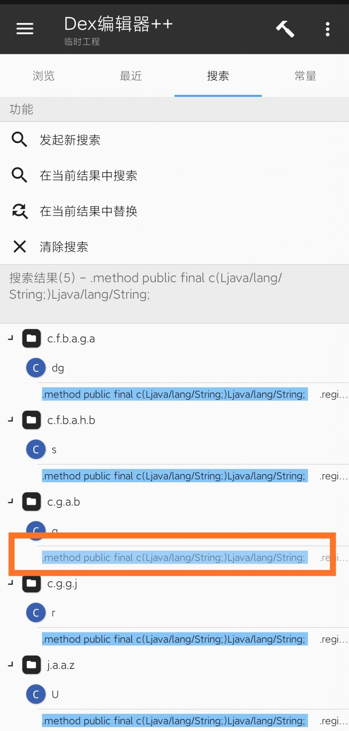This screenshot has width=349, height=731.
Task: Select the replace-in-results icon
Action: coord(20,211)
